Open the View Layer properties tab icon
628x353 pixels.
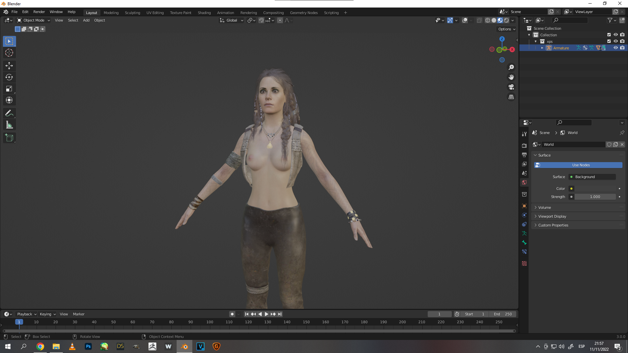tap(524, 164)
